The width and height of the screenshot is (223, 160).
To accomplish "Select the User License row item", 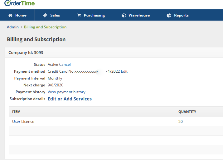I will click(23, 122).
